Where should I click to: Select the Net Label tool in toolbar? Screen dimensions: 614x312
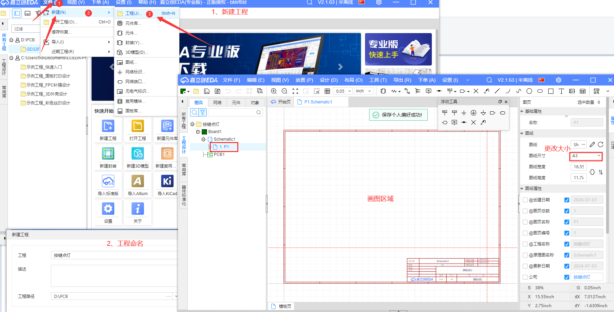pyautogui.click(x=428, y=91)
